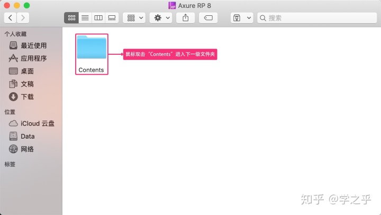Viewport: 381px width, 215px height.
Task: Open Downloads (下载) in sidebar
Action: pos(27,97)
